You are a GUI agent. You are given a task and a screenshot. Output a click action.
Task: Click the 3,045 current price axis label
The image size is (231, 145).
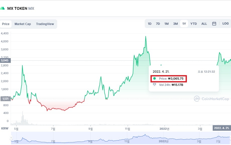[5, 60]
